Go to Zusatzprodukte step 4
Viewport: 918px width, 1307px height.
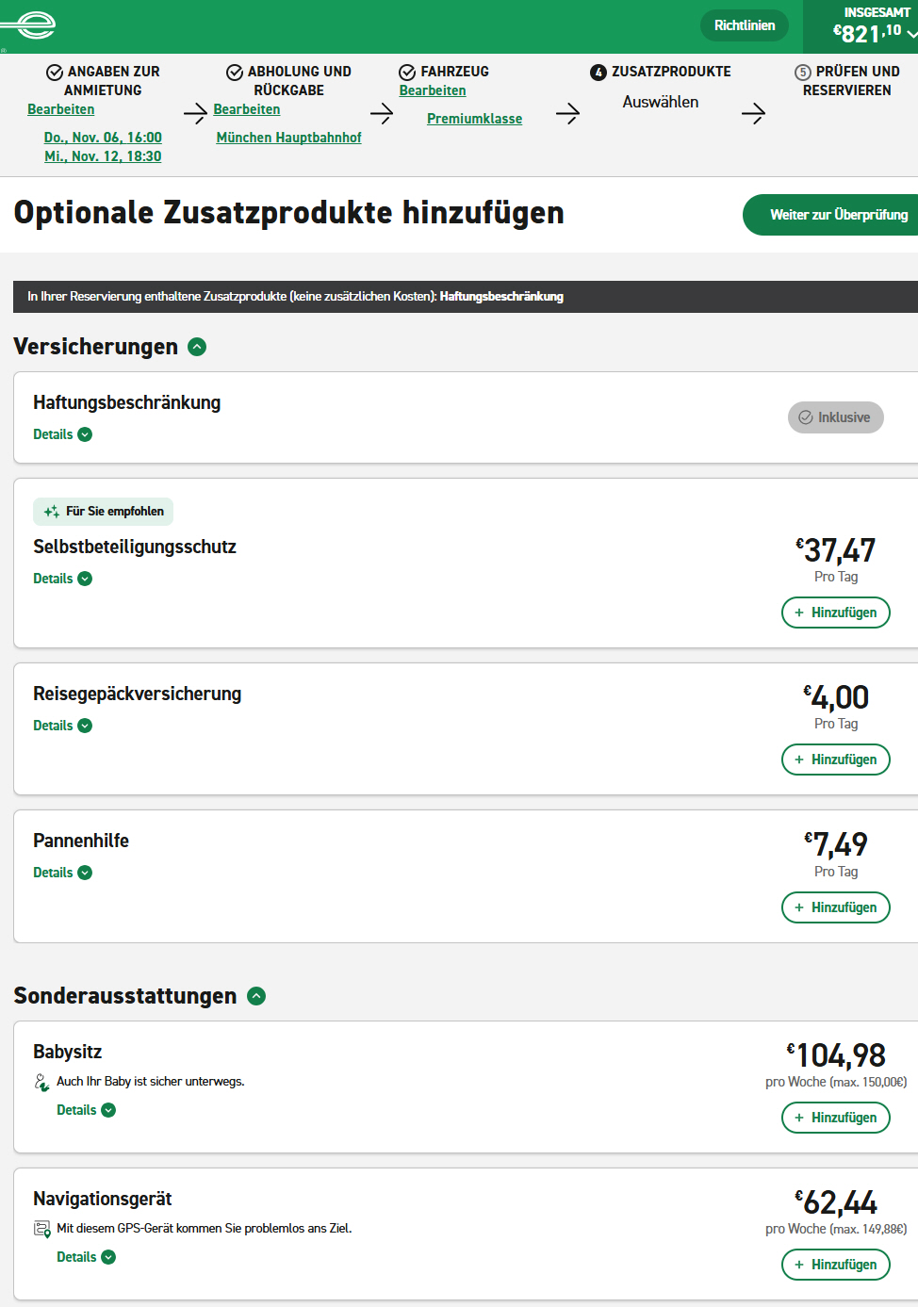(x=661, y=73)
